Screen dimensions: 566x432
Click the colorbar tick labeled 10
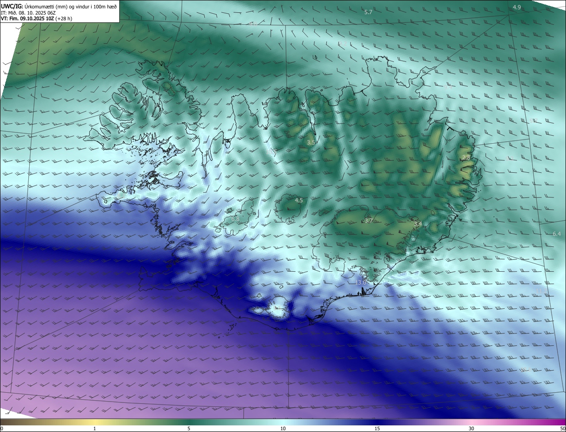click(x=283, y=428)
